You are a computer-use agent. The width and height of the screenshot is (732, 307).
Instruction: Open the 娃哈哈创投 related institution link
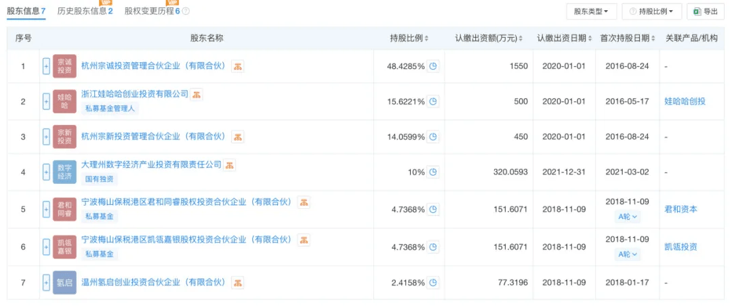click(x=685, y=101)
